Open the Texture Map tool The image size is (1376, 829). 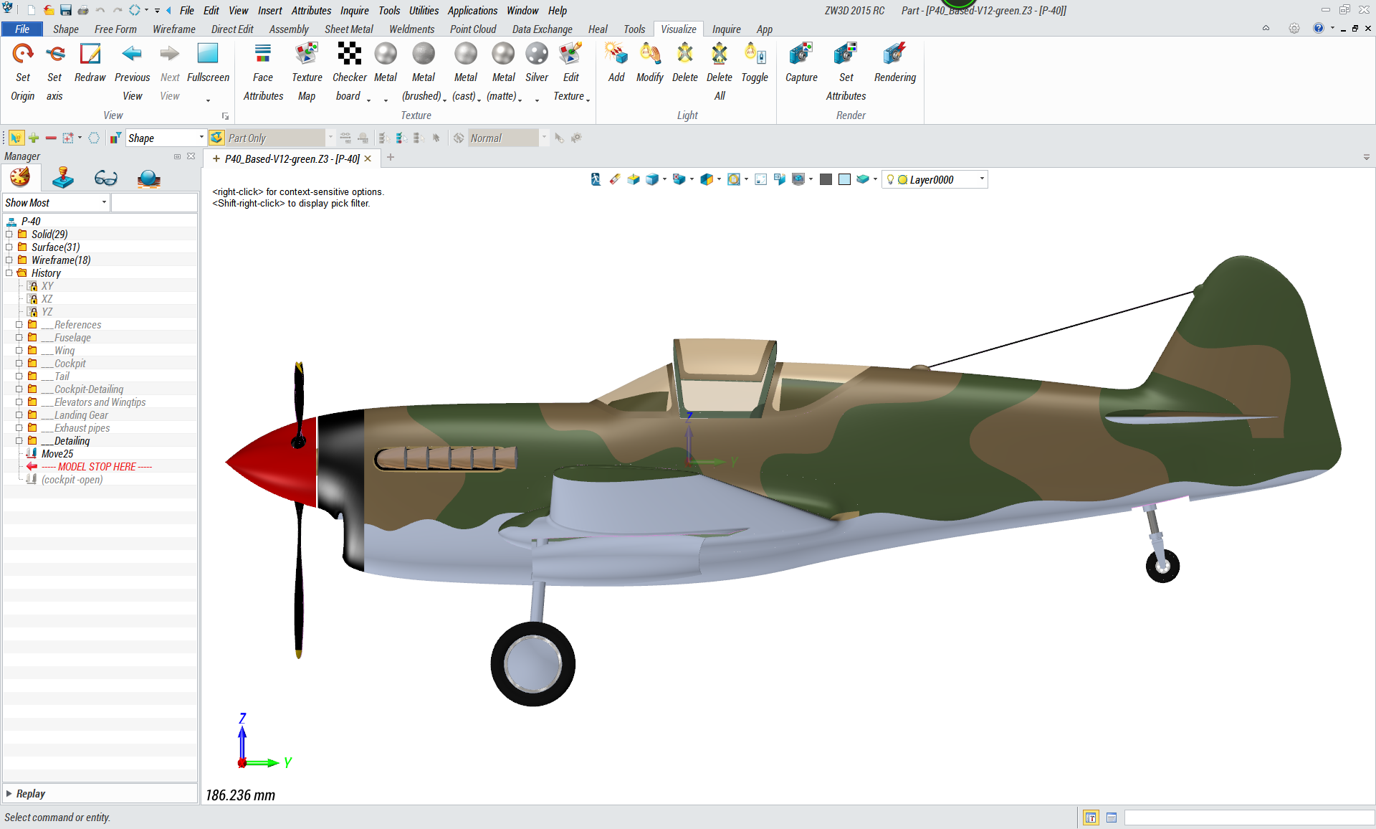[307, 55]
